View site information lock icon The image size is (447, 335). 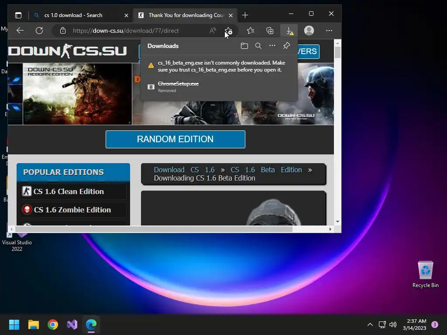coord(63,31)
